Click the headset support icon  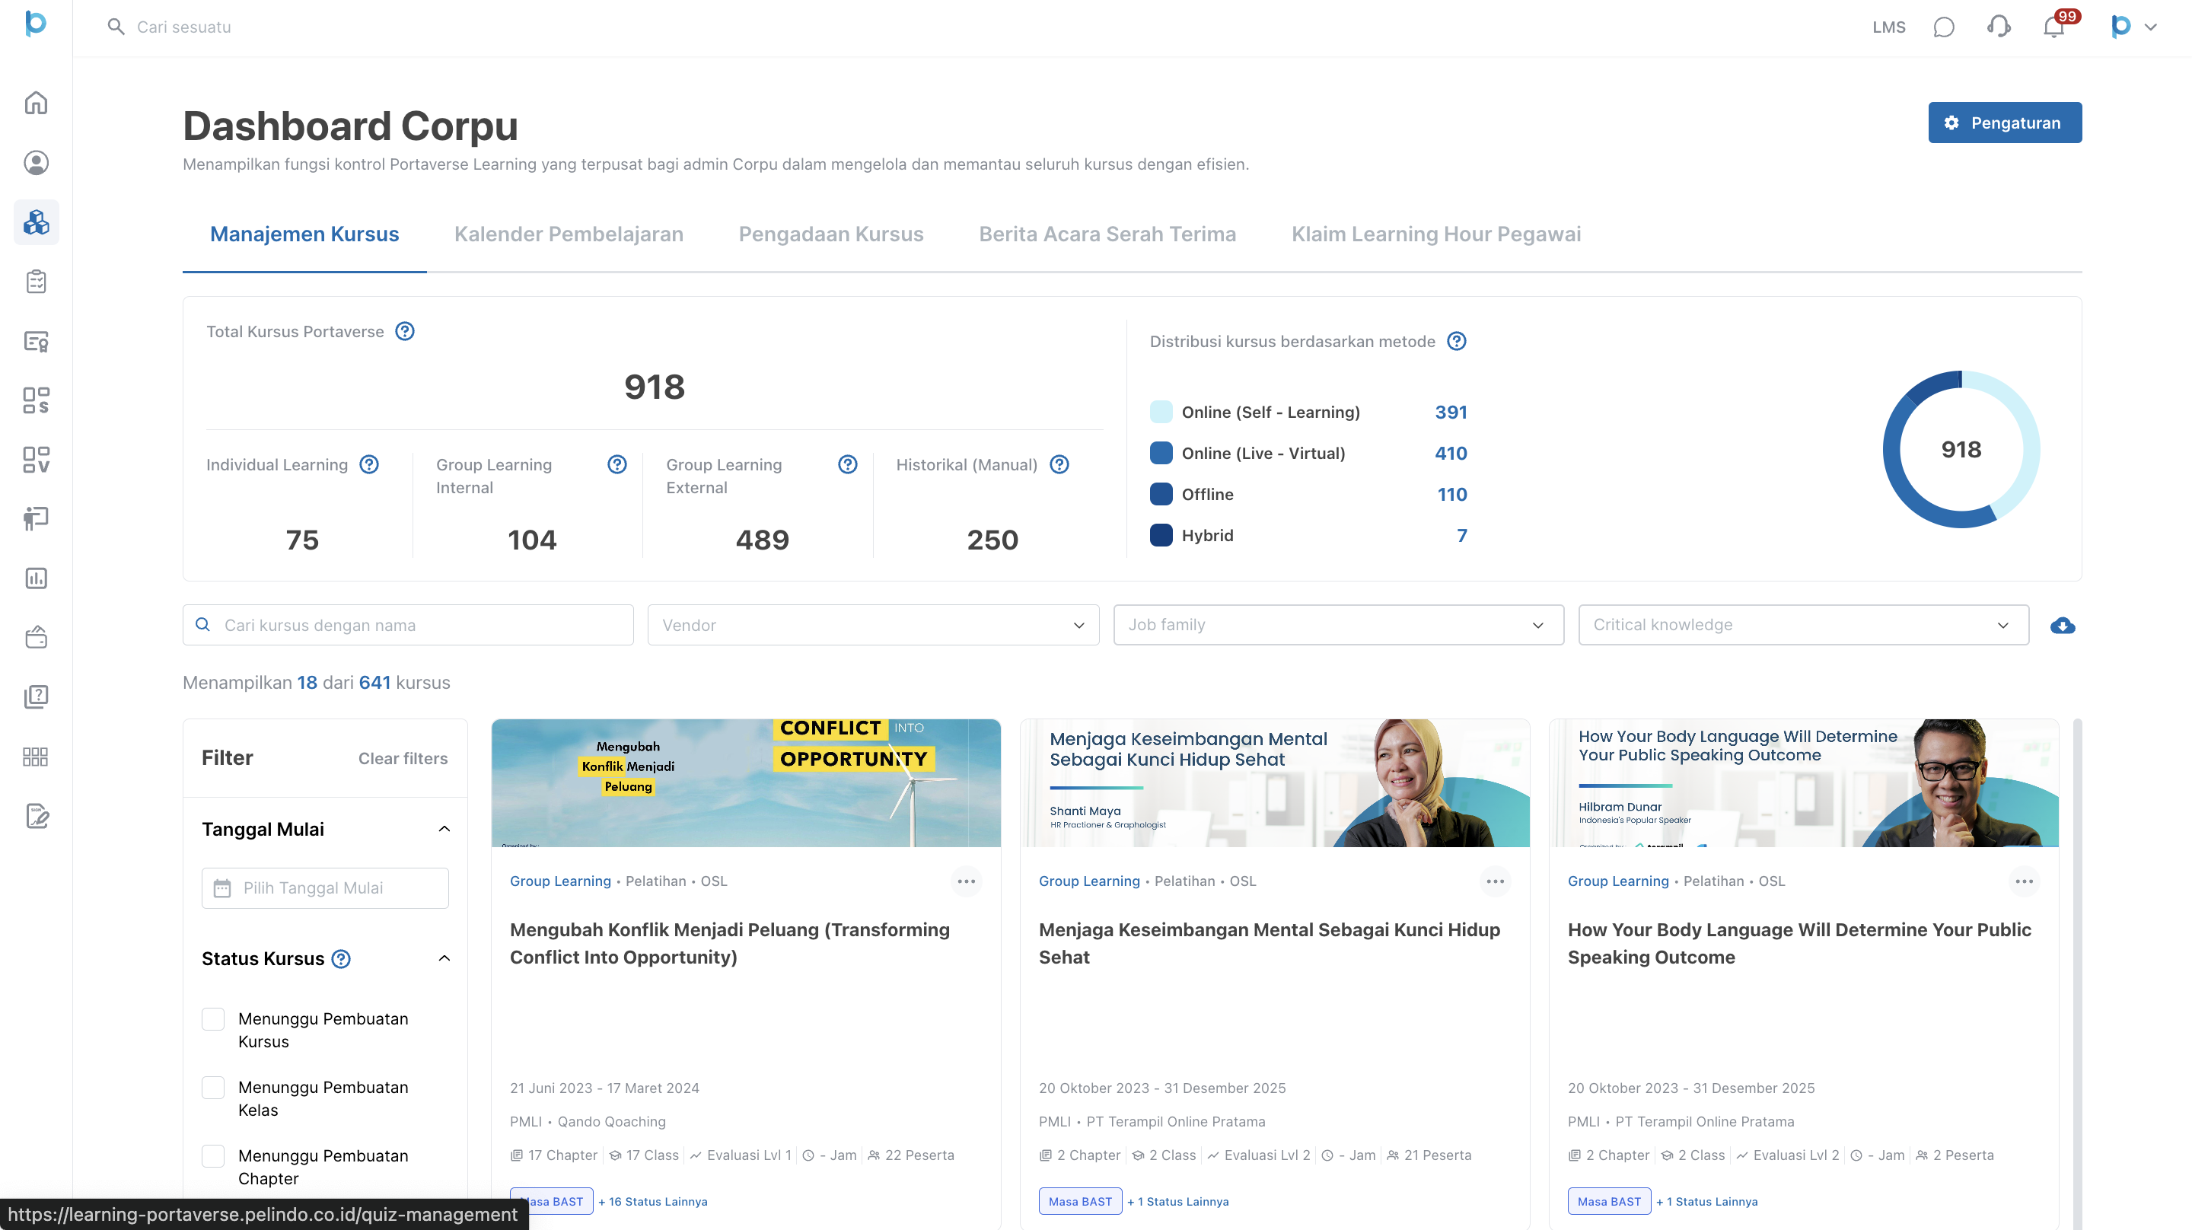[1998, 27]
